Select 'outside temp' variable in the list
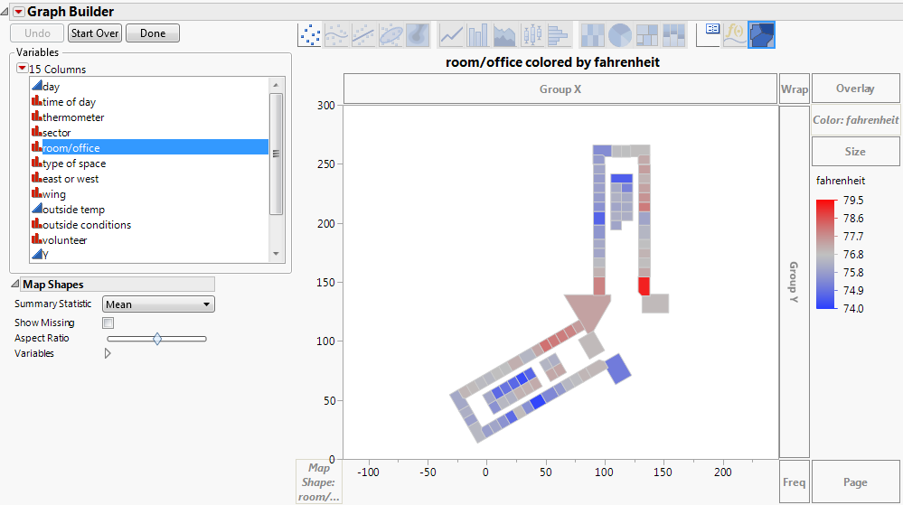The image size is (903, 505). tap(74, 210)
